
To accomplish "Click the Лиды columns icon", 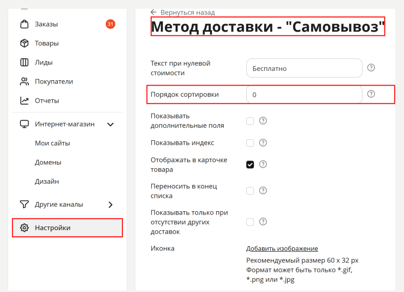I will pyautogui.click(x=25, y=62).
